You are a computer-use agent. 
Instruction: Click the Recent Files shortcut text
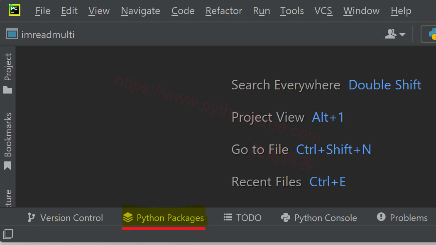pos(266,181)
